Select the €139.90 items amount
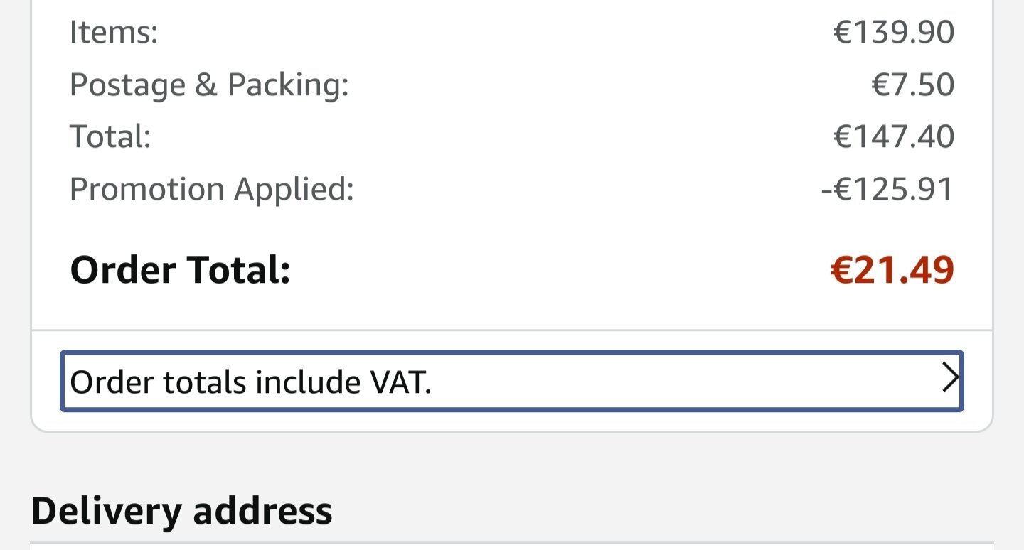Screen dimensions: 1024x550 point(894,33)
